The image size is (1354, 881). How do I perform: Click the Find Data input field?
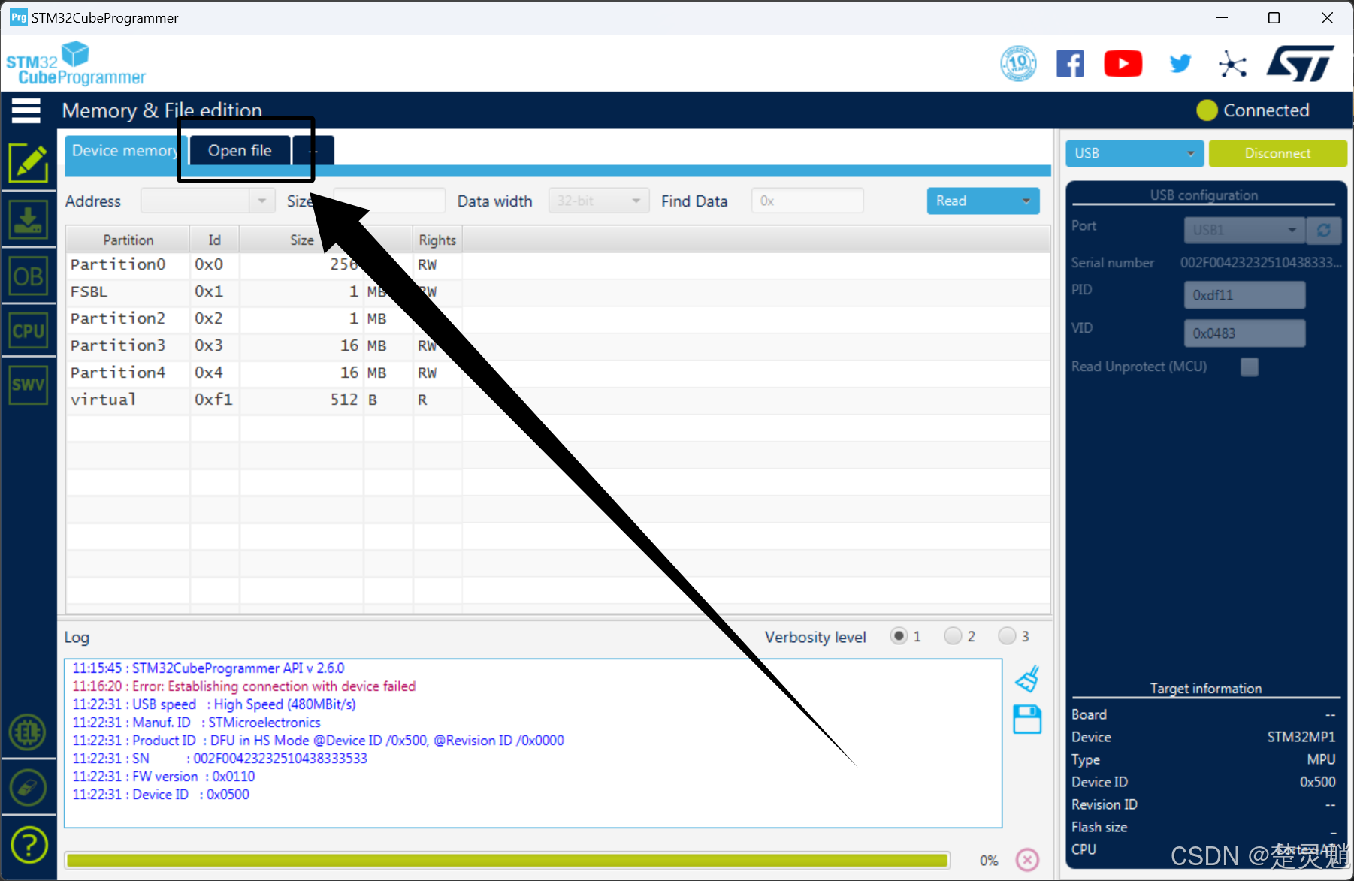(807, 201)
